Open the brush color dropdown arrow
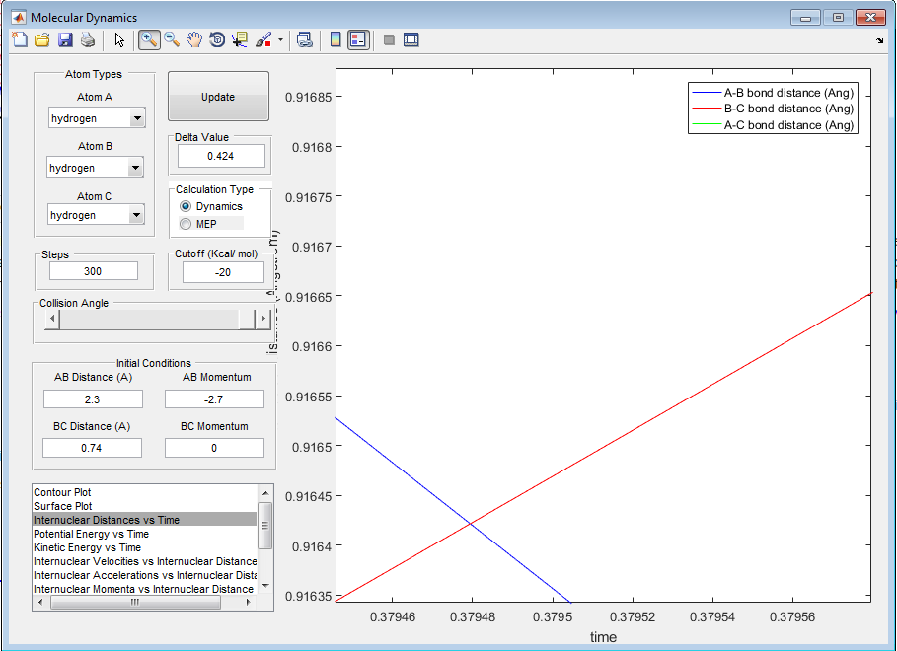Image resolution: width=897 pixels, height=651 pixels. [x=280, y=40]
